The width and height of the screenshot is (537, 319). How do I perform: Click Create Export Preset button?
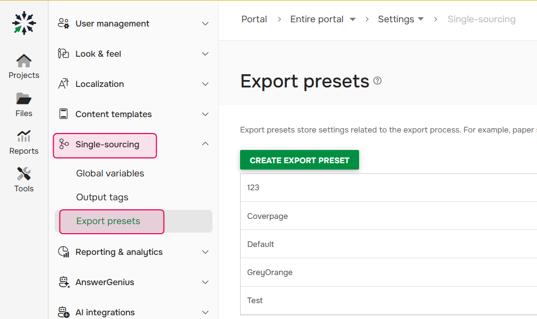(x=300, y=160)
